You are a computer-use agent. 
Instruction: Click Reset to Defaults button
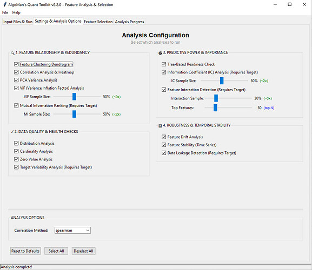25,251
